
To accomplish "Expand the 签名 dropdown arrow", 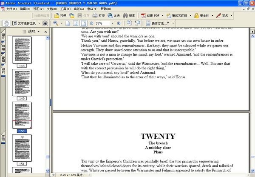I will point(231,16).
